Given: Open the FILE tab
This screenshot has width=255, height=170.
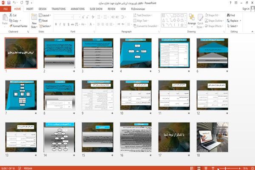Looking at the screenshot, I should pyautogui.click(x=6, y=9).
